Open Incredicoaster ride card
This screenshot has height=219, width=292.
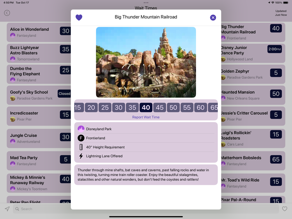click(39, 116)
